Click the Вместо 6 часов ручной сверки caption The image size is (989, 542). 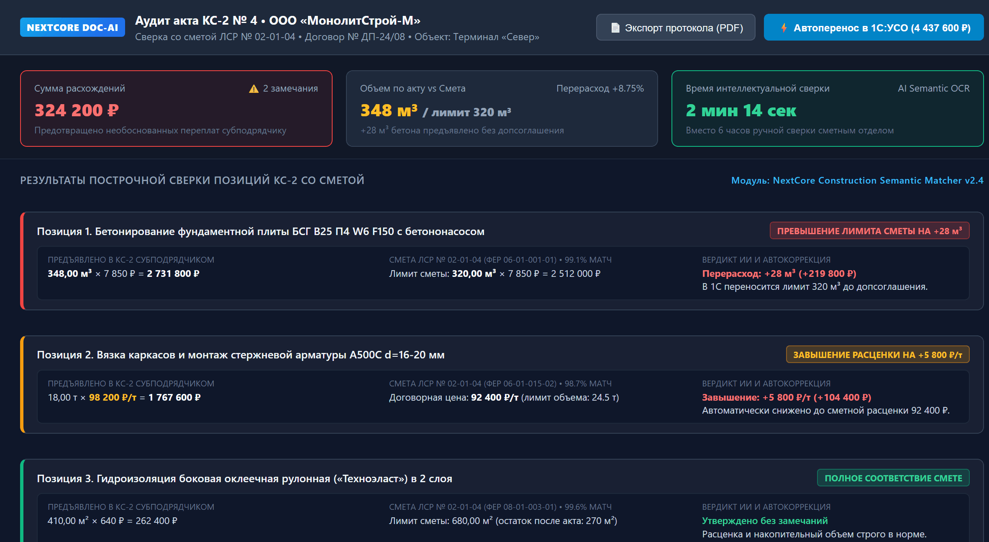click(x=789, y=130)
